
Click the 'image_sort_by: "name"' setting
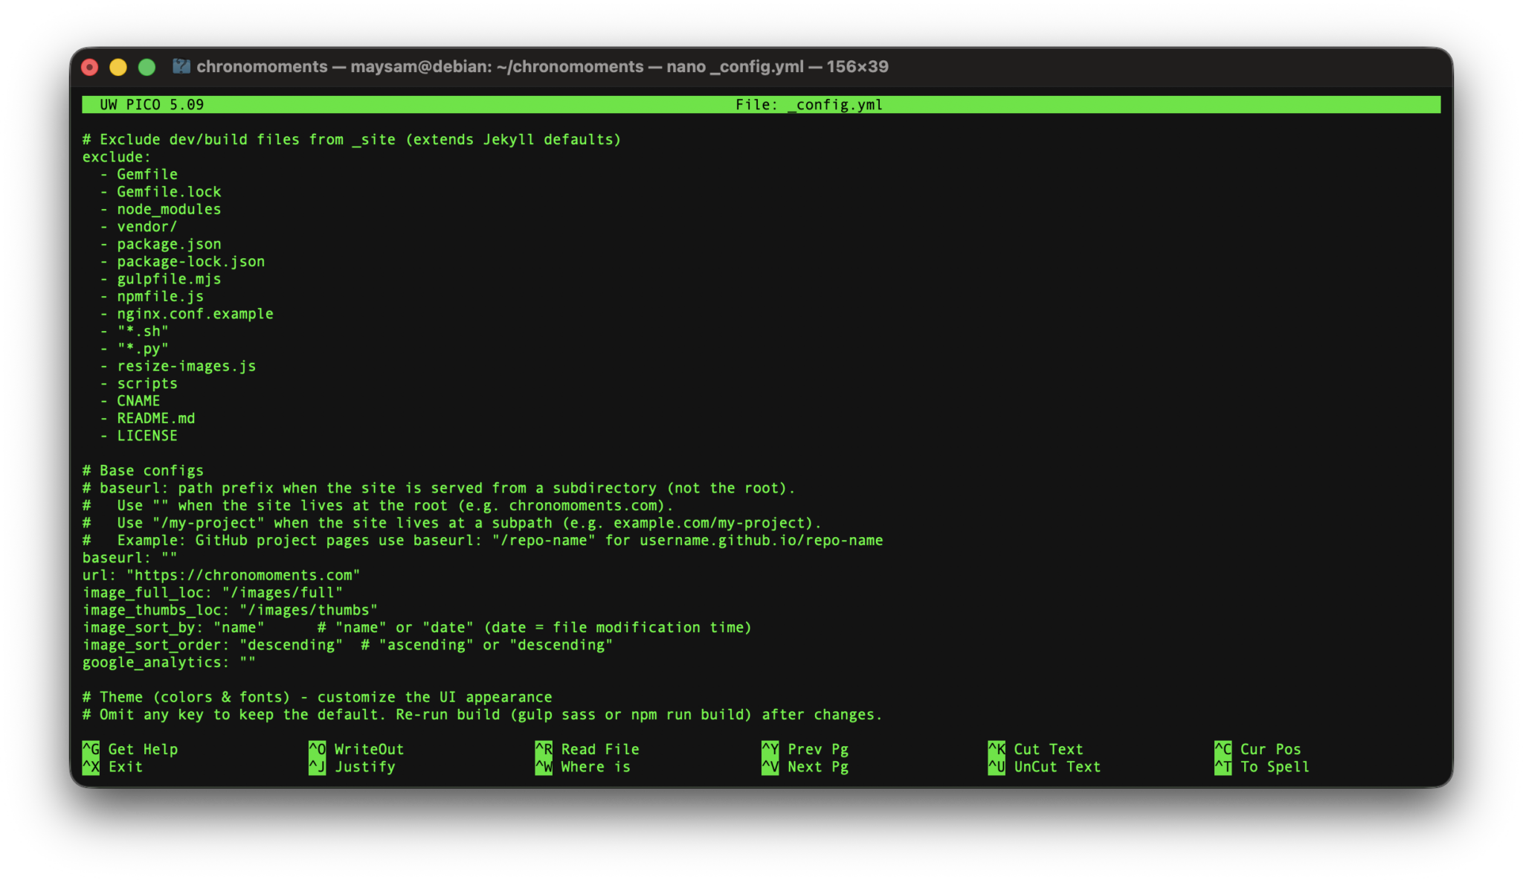[173, 627]
